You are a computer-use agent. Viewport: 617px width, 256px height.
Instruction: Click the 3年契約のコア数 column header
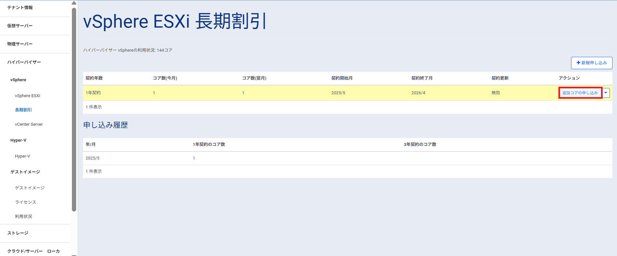click(x=420, y=145)
